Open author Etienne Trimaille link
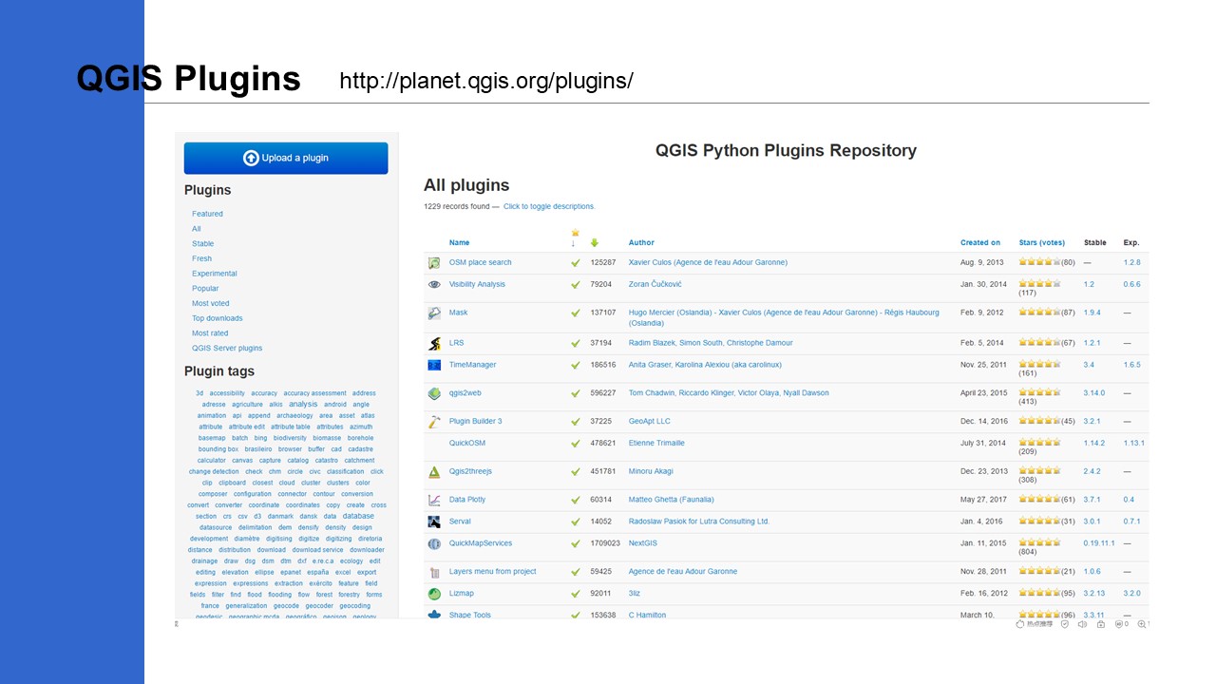The image size is (1216, 684). 656,444
